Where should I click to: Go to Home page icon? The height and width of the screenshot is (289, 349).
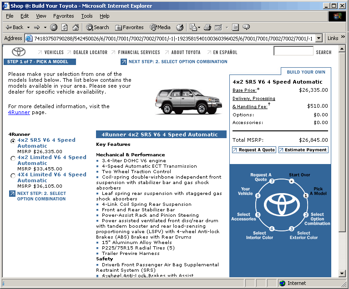click(x=76, y=27)
